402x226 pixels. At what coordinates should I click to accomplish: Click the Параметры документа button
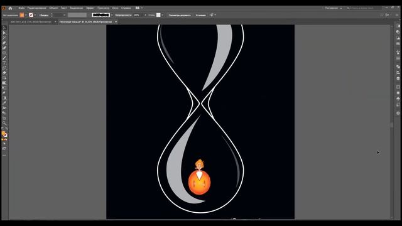180,15
